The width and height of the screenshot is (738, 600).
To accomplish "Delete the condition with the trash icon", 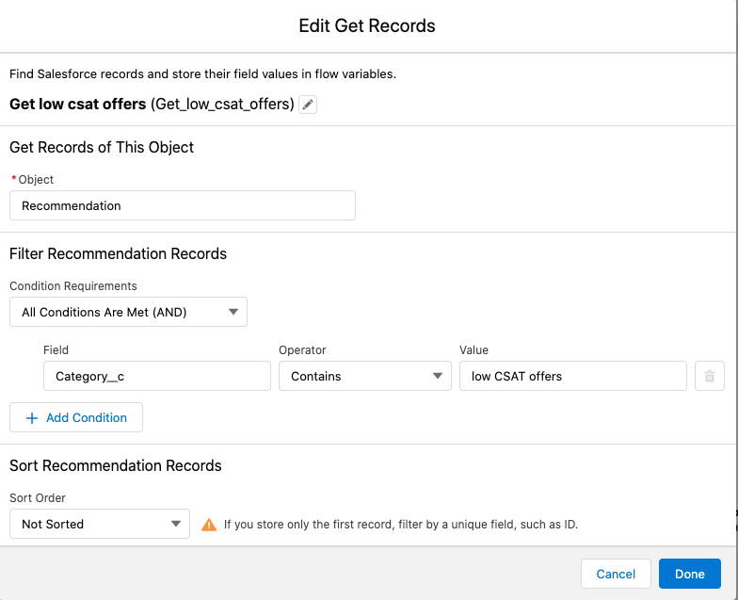I will [x=709, y=377].
